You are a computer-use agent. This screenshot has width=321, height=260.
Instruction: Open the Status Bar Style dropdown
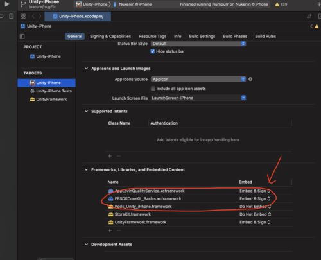198,44
